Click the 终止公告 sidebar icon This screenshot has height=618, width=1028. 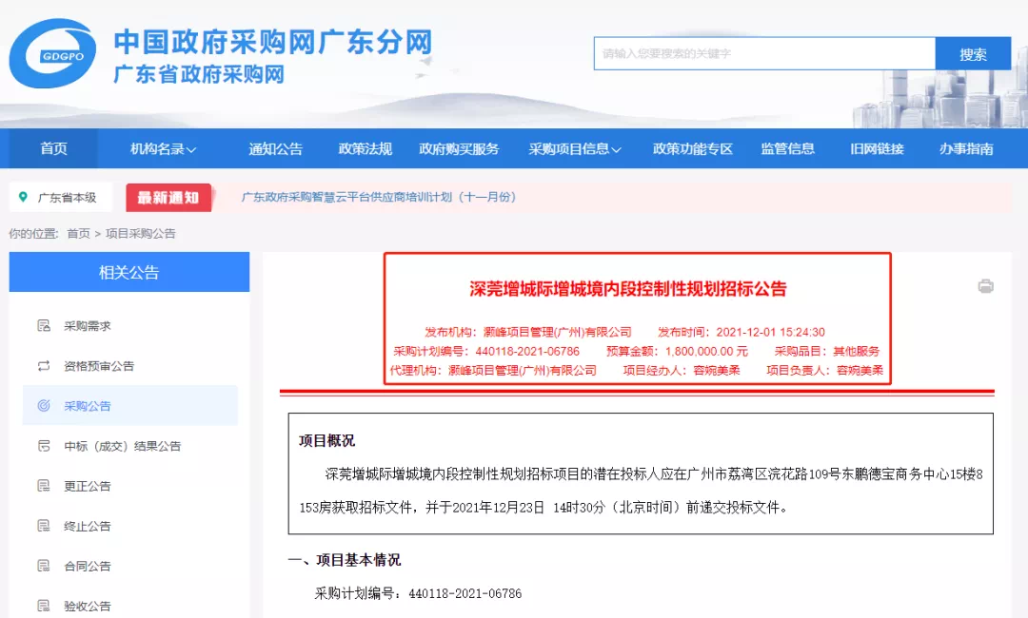(x=44, y=526)
